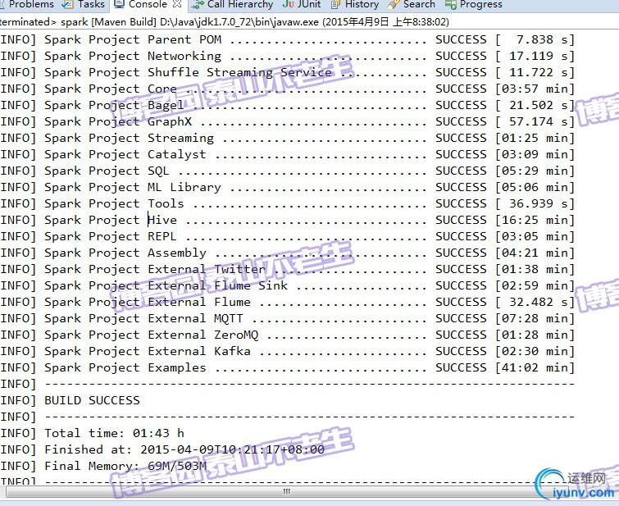Click the Spark Project ML Library line
The height and width of the screenshot is (506, 619).
click(x=287, y=187)
